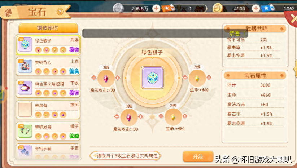Click the help question mark beside 宝石 title
Screen dimensions: 297x168
coord(60,12)
